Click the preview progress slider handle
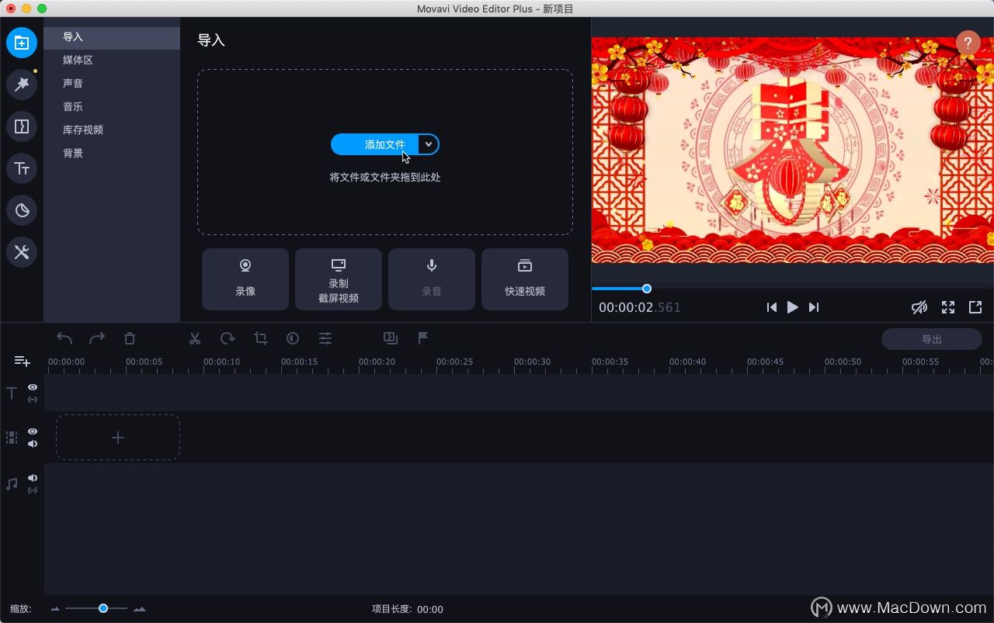 (x=647, y=289)
